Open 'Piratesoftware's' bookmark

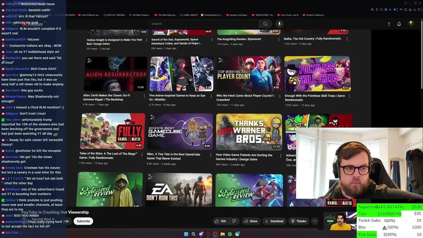pos(212,15)
